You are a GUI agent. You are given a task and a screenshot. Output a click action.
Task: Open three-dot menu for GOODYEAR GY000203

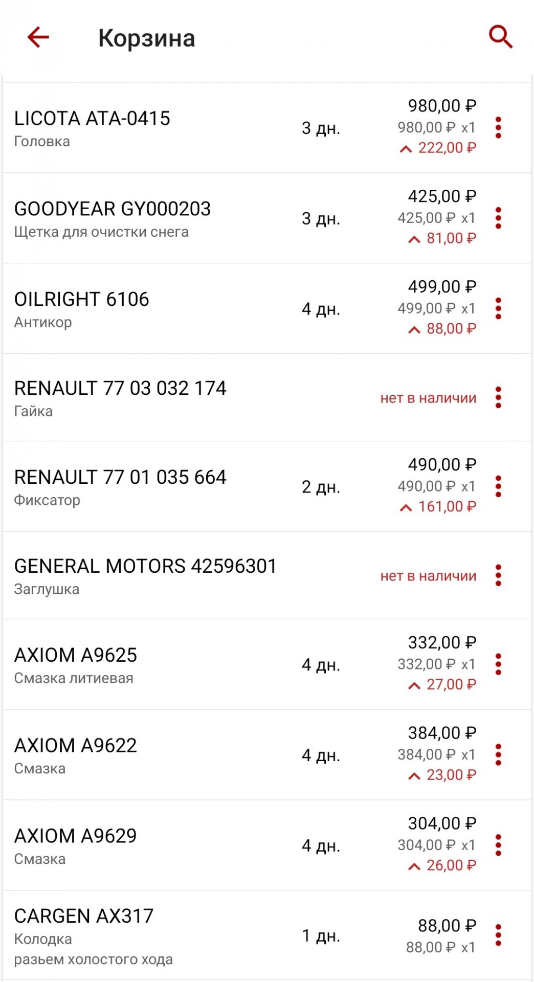[x=498, y=218]
